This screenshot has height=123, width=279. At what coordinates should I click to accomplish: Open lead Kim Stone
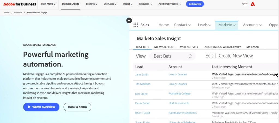pyautogui.click(x=141, y=94)
